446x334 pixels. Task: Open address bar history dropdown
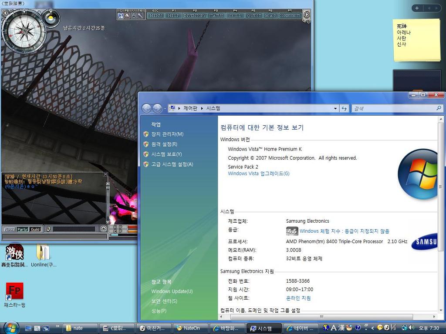[335, 108]
